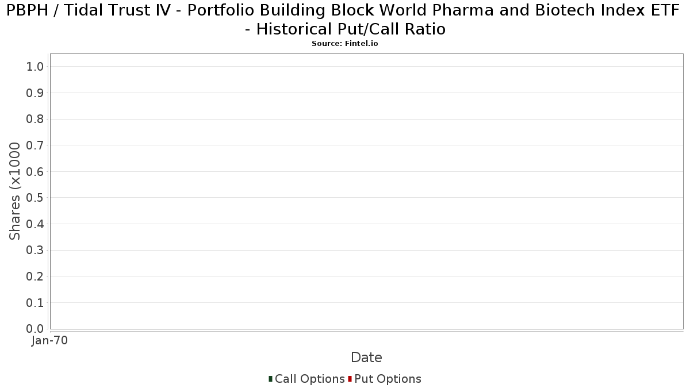Viewport: 690px width, 388px height.
Task: Toggle the Call Options legend label
Action: pyautogui.click(x=309, y=379)
